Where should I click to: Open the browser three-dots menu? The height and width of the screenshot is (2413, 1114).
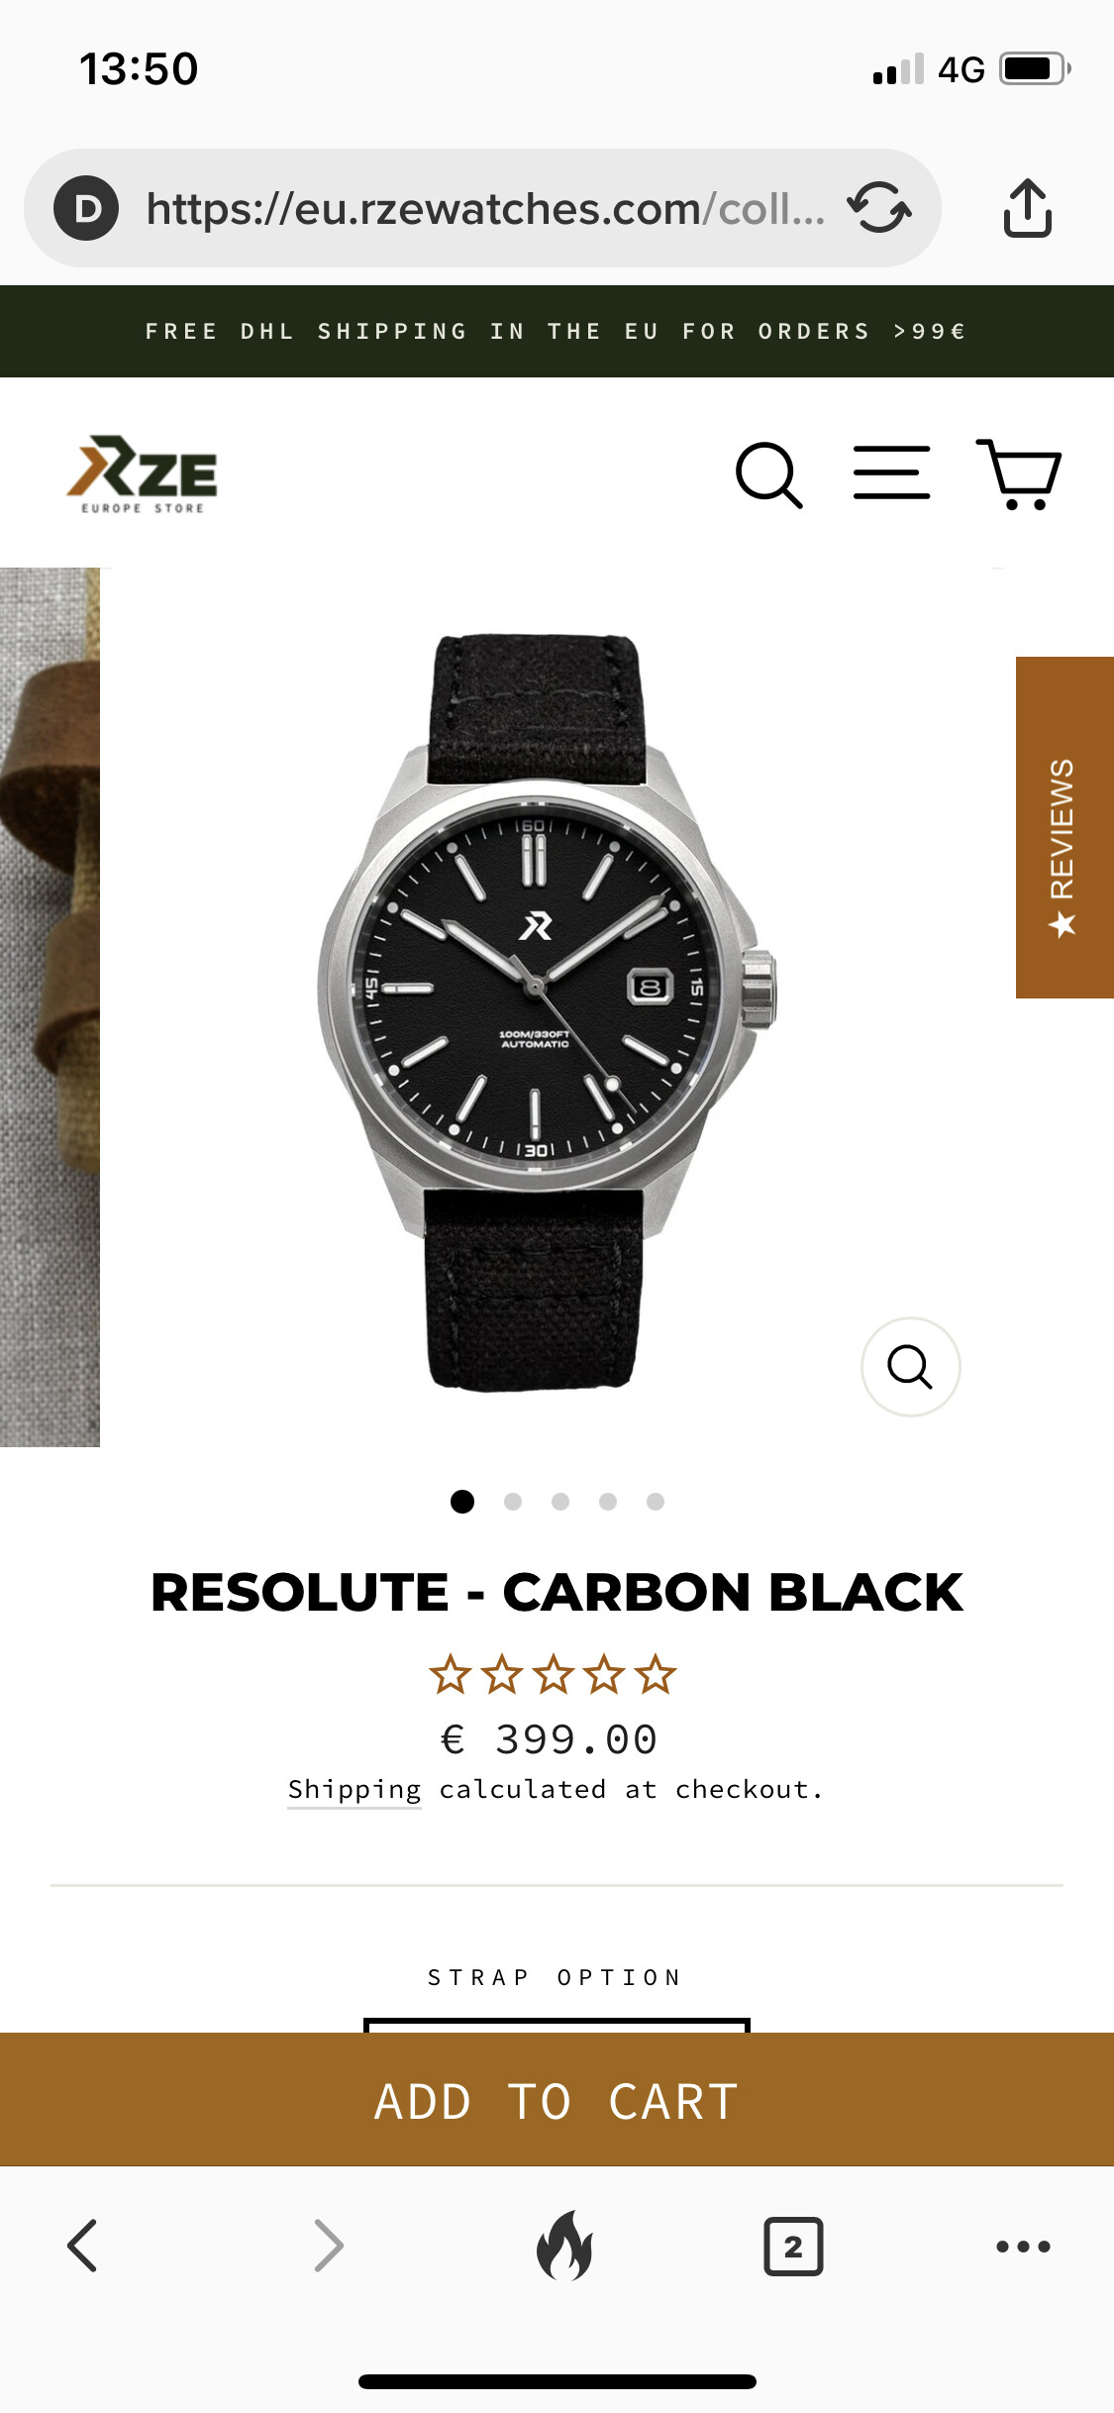click(x=1023, y=2246)
